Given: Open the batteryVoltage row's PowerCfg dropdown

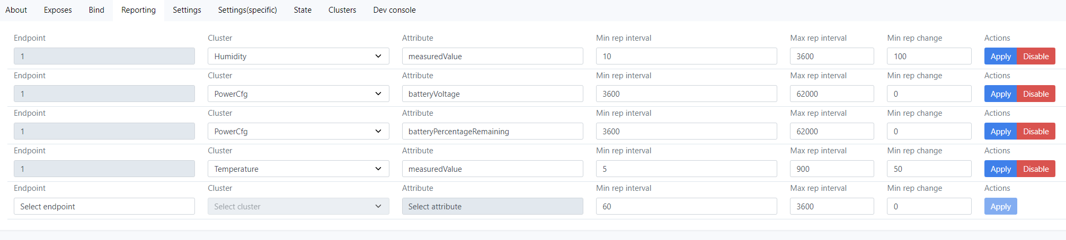Looking at the screenshot, I should tap(298, 94).
